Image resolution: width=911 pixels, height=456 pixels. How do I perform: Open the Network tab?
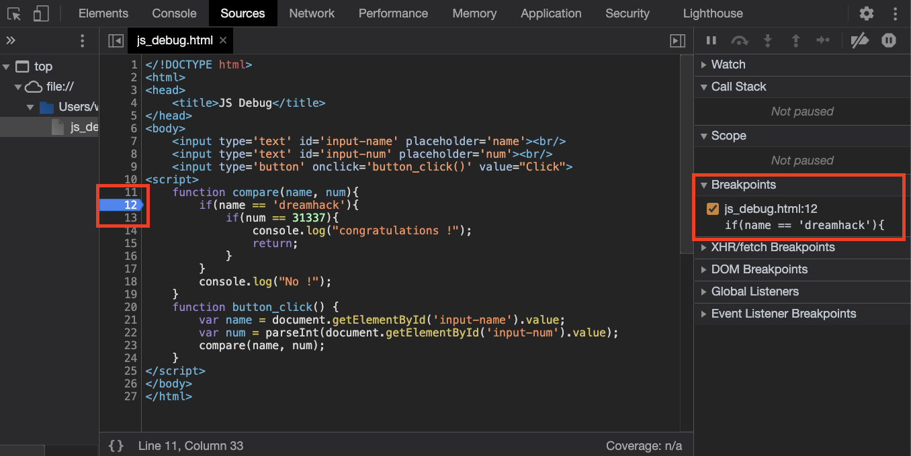pos(312,13)
